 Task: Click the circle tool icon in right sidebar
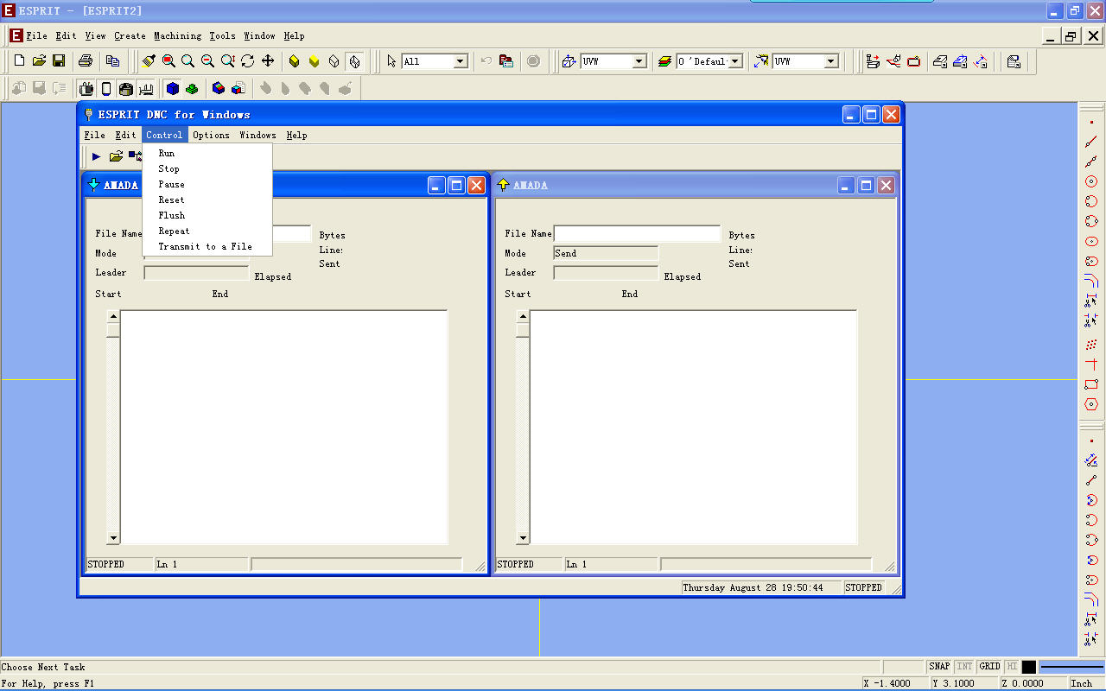1091,181
